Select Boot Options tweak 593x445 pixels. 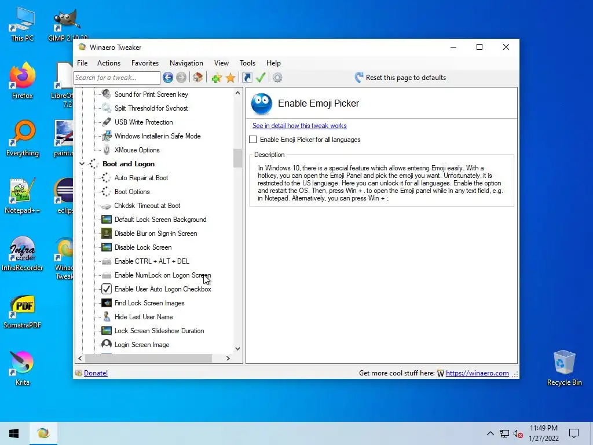(x=132, y=192)
